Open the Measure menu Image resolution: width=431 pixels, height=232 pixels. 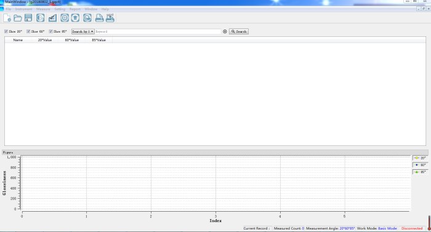pos(43,9)
